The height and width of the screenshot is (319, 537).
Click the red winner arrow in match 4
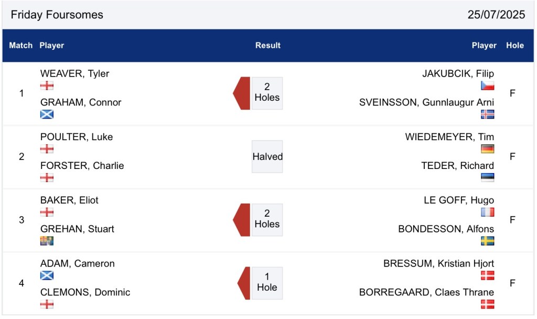point(244,283)
